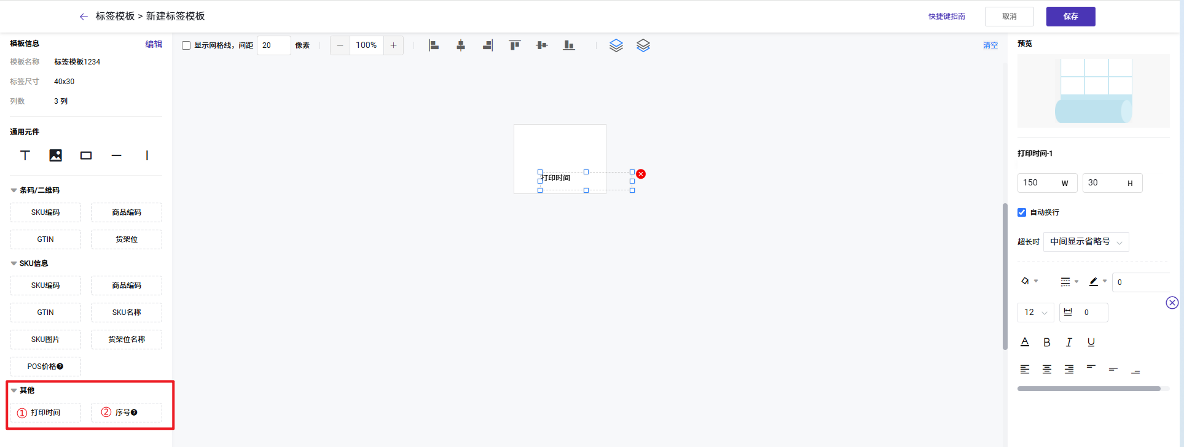Open the 超长时 overflow dropdown
The width and height of the screenshot is (1184, 447).
(x=1086, y=242)
